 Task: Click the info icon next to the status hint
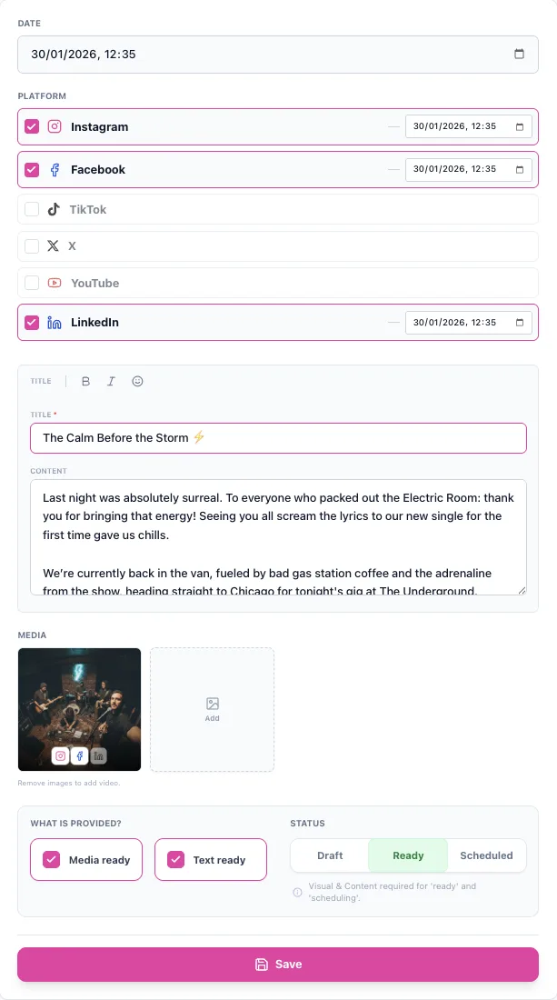pyautogui.click(x=297, y=892)
